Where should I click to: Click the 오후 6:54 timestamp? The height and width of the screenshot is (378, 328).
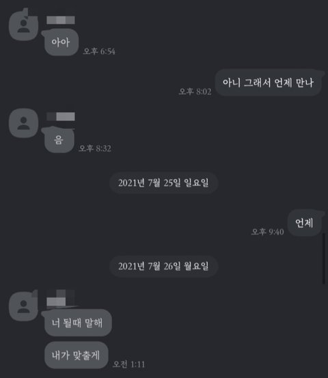pyautogui.click(x=99, y=51)
